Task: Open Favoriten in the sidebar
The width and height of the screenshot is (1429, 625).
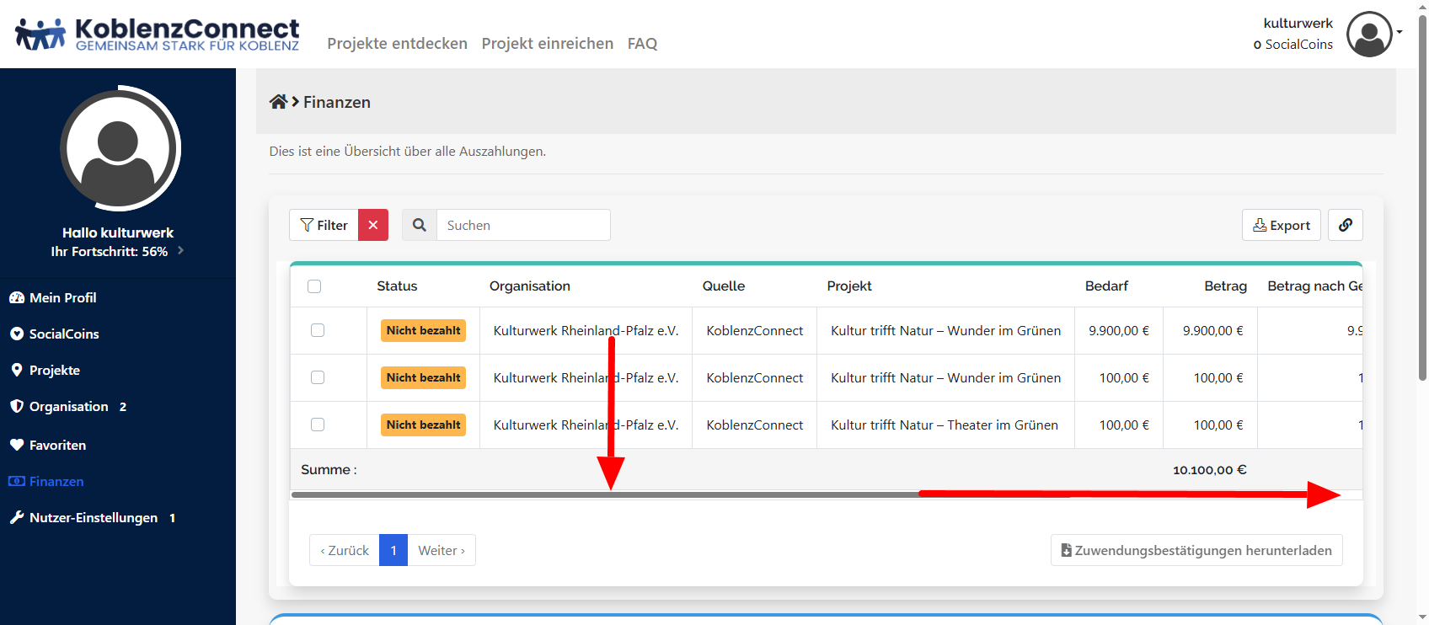Action: [57, 446]
